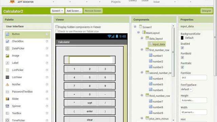Select the ListView palette icon
The width and height of the screenshot is (217, 122).
point(7,77)
